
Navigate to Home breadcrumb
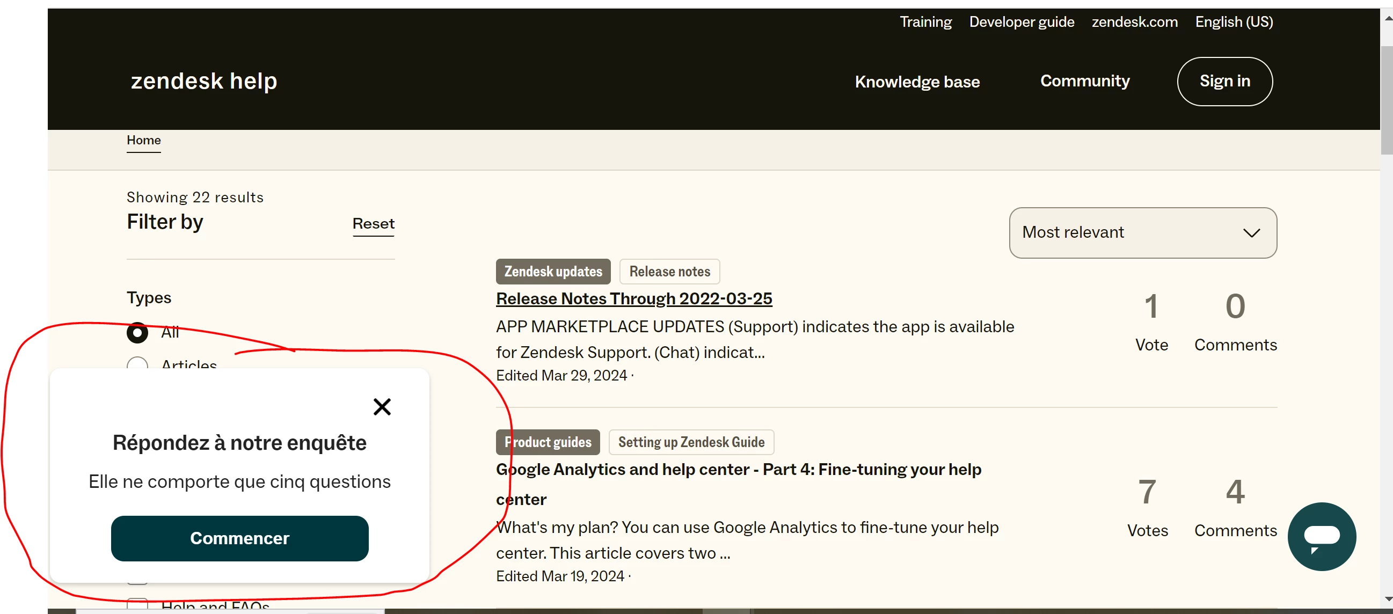pyautogui.click(x=143, y=140)
